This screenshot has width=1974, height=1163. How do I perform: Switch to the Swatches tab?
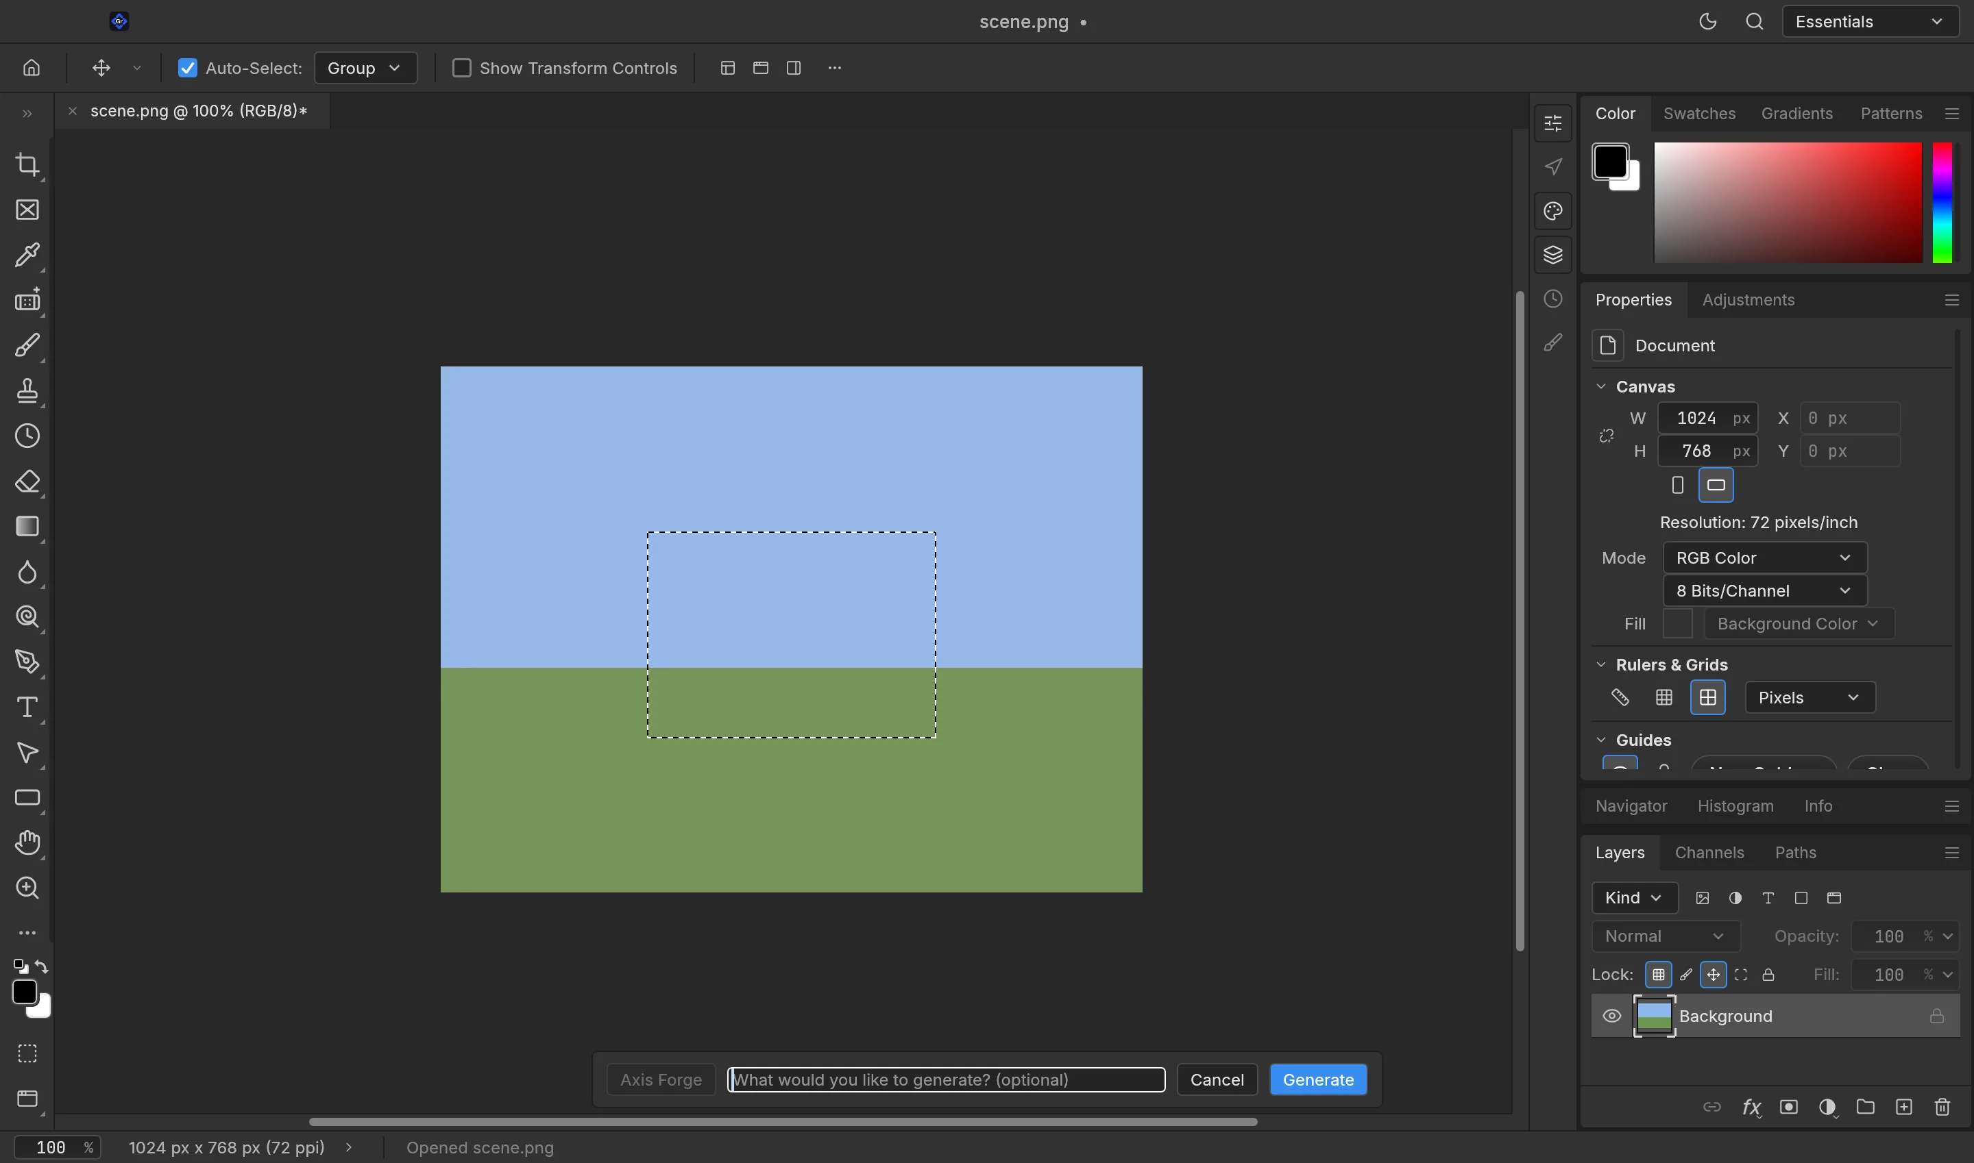pyautogui.click(x=1698, y=114)
